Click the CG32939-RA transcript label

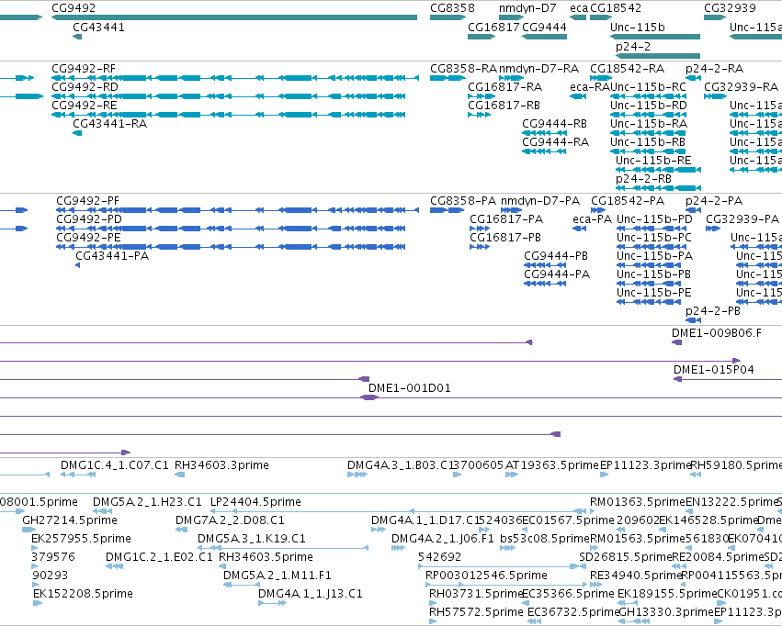[x=741, y=86]
